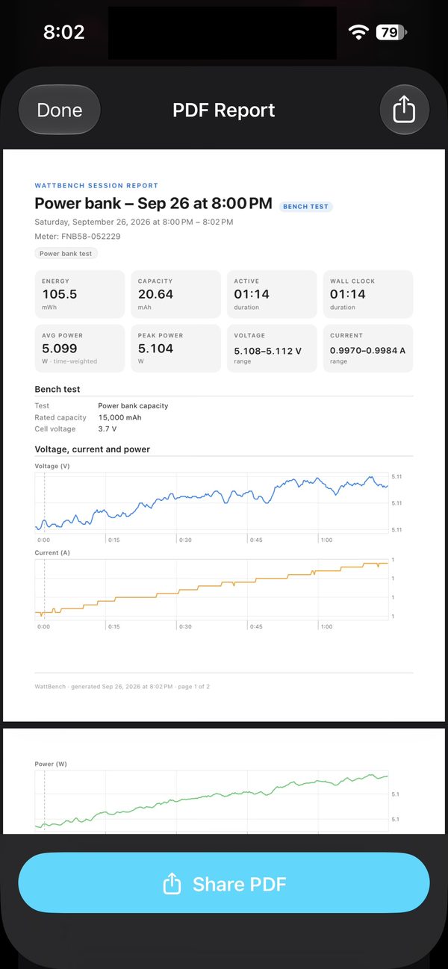Viewport: 448px width, 969px height.
Task: Tap the Share PDF button
Action: tap(224, 884)
